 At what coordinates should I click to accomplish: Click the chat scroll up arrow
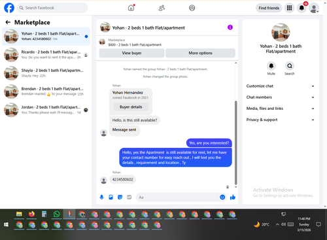(235, 63)
